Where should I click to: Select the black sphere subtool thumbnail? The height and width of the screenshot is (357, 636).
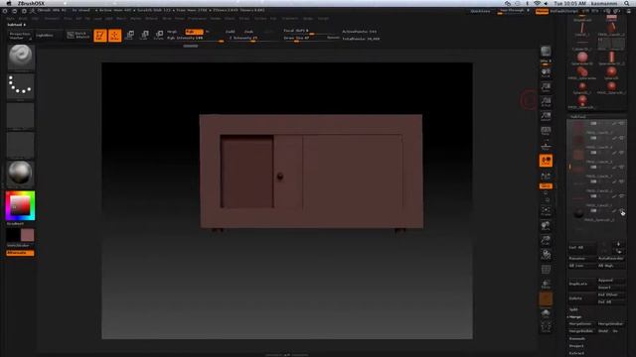(578, 213)
